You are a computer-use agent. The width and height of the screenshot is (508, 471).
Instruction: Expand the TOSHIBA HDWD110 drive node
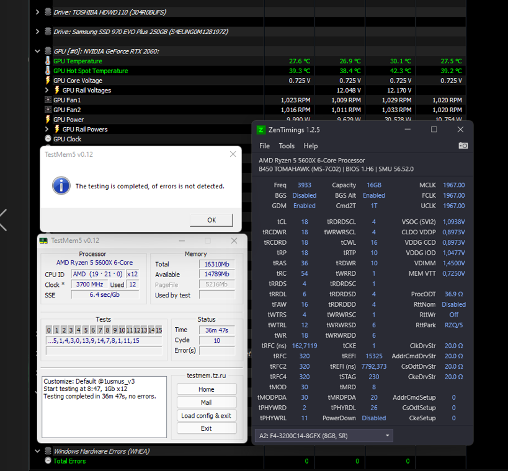pos(37,12)
